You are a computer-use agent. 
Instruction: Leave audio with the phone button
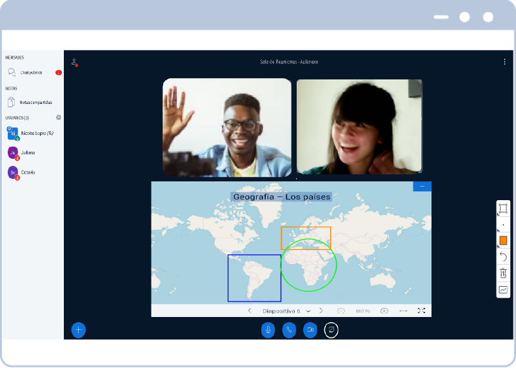[289, 330]
